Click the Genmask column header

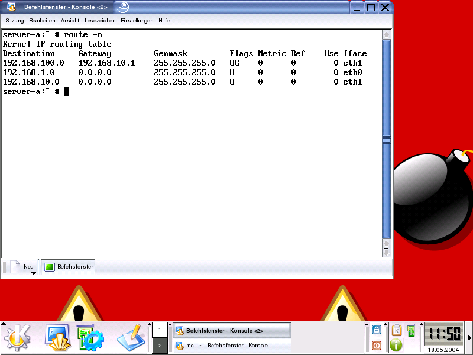(x=170, y=53)
